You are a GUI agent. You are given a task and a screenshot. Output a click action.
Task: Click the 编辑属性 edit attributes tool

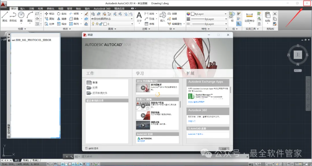pyautogui.click(x=174, y=24)
